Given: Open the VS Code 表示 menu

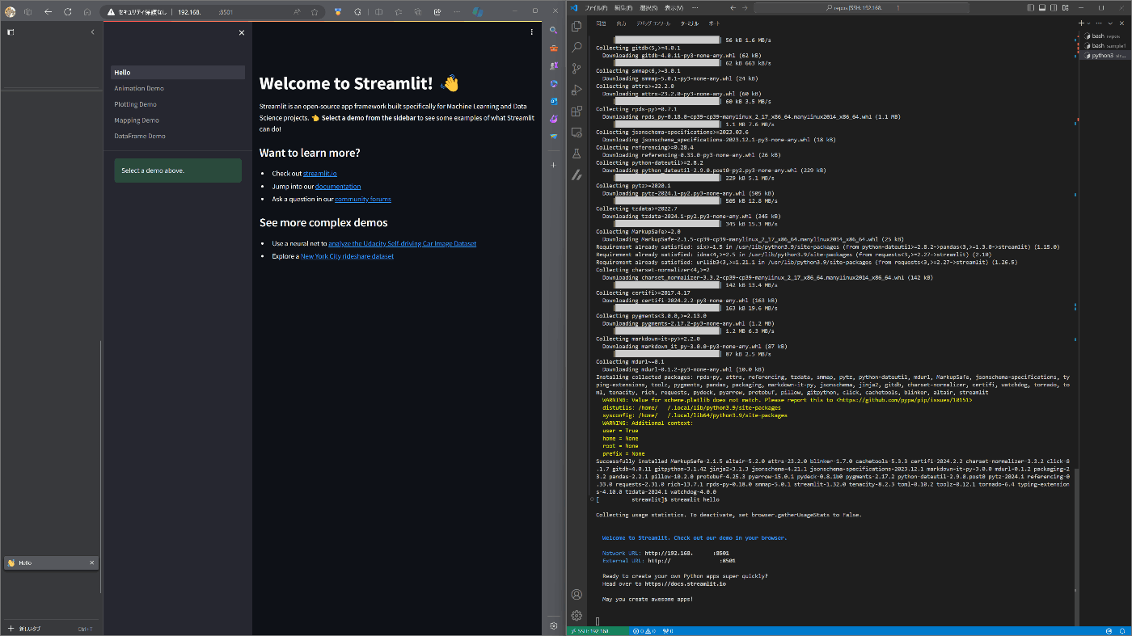Looking at the screenshot, I should 674,7.
